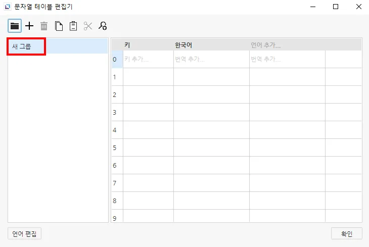Click the trash delete icon

(44, 26)
